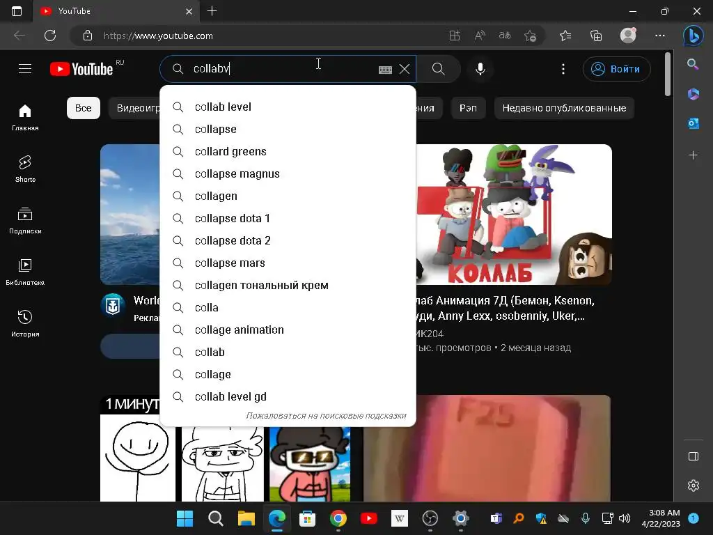This screenshot has width=713, height=535.
Task: Open File Explorer from taskbar
Action: click(x=246, y=518)
